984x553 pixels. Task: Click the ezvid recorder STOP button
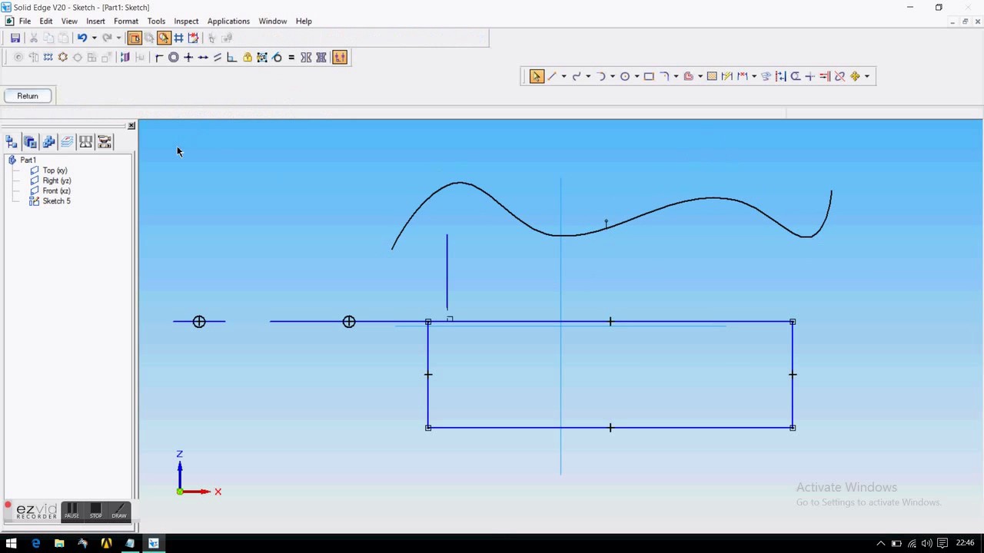pyautogui.click(x=95, y=511)
